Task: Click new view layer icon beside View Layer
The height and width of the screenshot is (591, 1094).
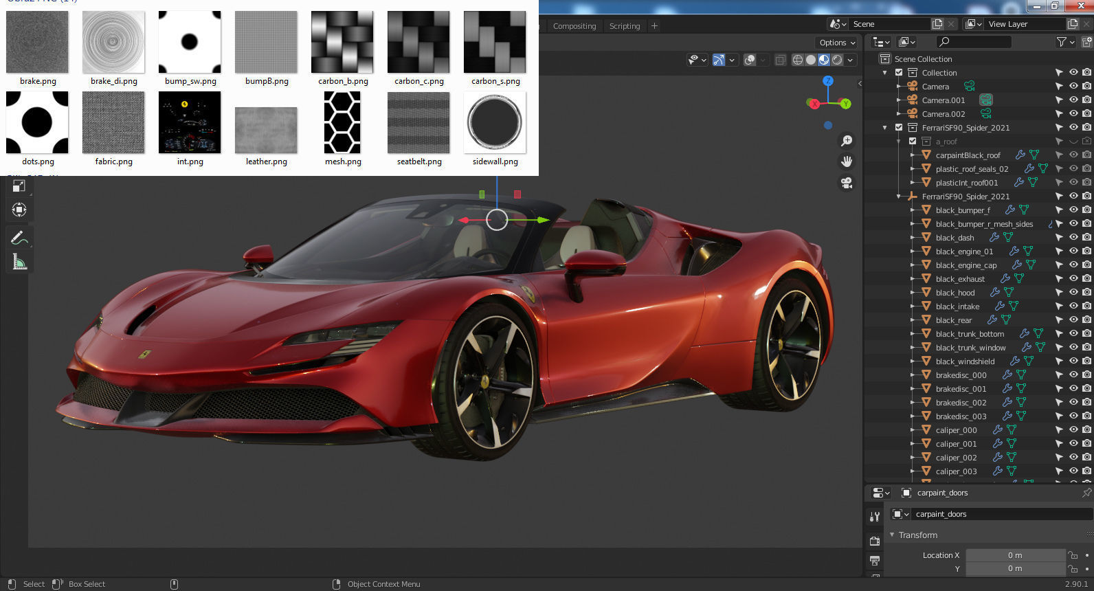Action: (x=1072, y=24)
